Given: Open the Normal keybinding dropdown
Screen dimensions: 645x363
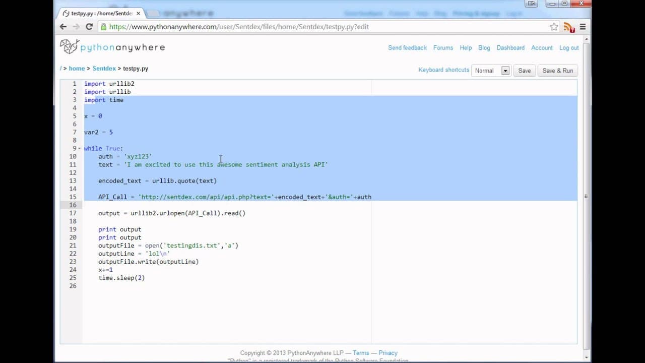Looking at the screenshot, I should coord(491,71).
